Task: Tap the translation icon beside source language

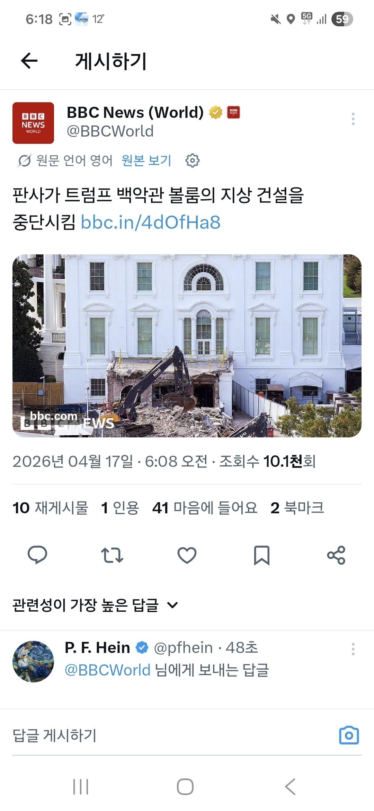Action: pyautogui.click(x=24, y=160)
